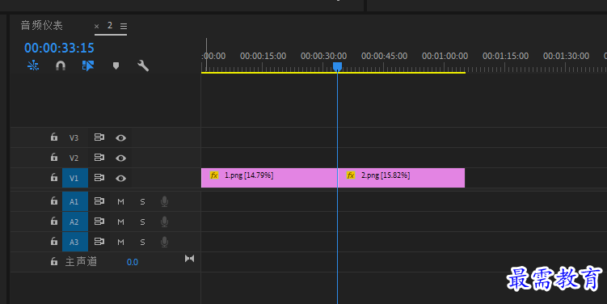Click the blue playhead handle
Screen dimensions: 607x304
coord(338,67)
